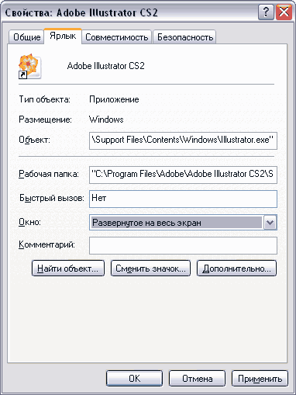Go to the Безопасность tab

coord(185,37)
